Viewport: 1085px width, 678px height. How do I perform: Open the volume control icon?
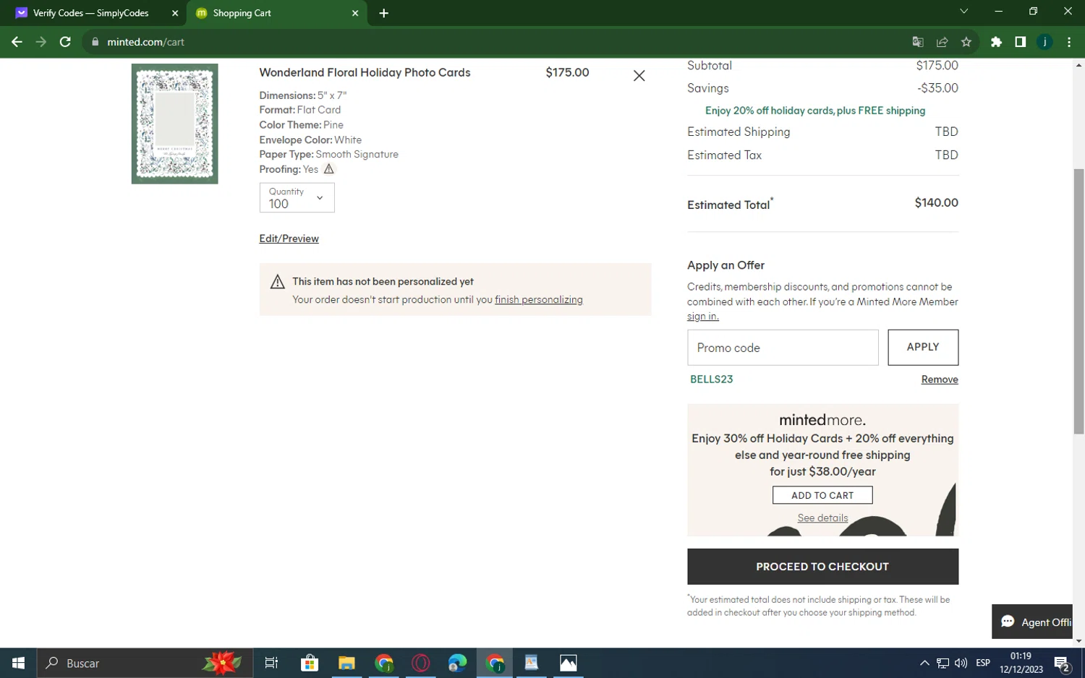961,663
